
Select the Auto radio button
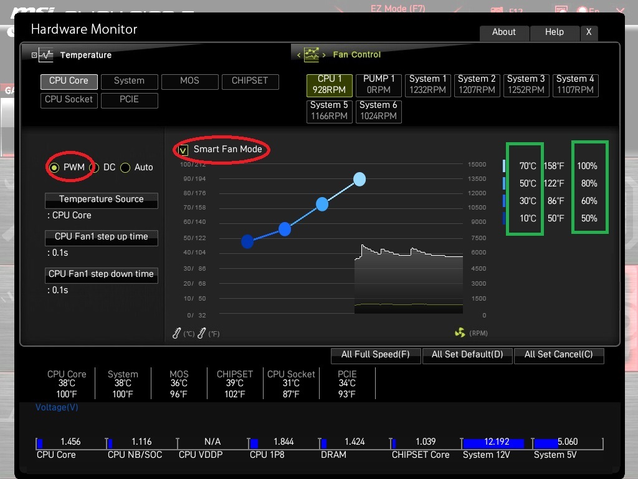point(125,167)
